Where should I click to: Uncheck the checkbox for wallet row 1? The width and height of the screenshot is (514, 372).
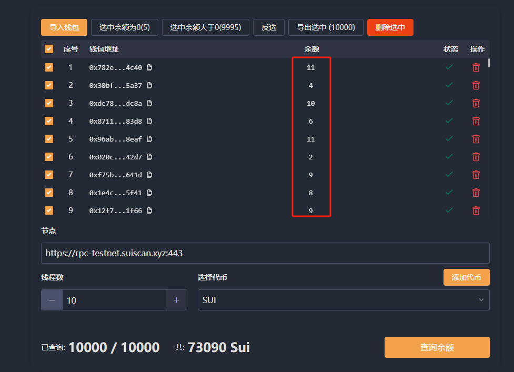coord(49,67)
